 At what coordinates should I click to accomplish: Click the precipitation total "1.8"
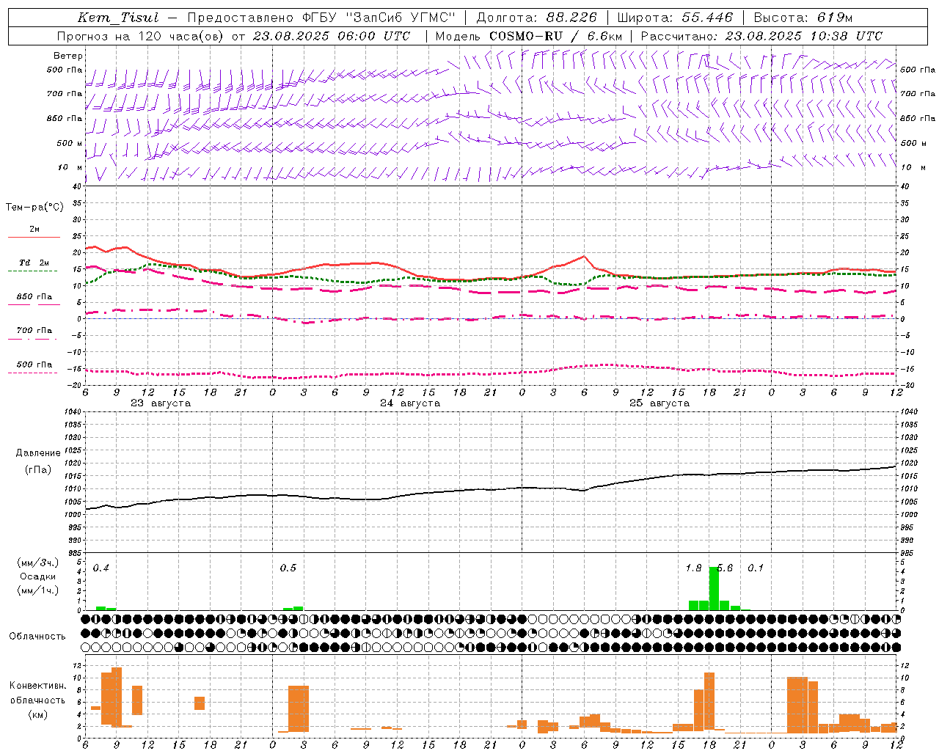pyautogui.click(x=694, y=568)
